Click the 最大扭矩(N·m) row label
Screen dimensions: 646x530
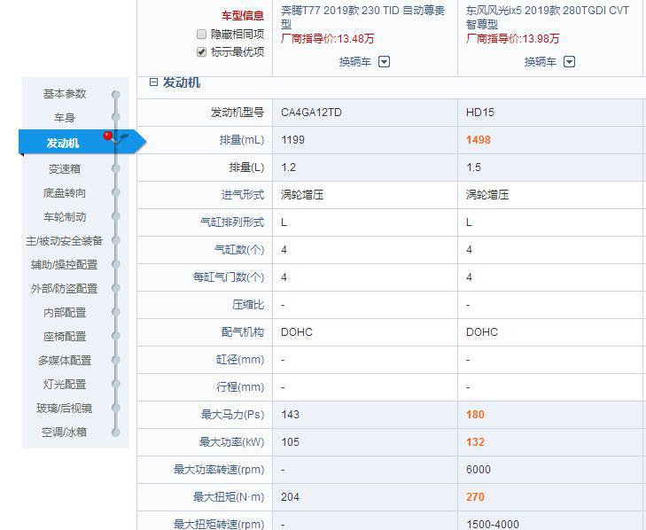pyautogui.click(x=229, y=496)
